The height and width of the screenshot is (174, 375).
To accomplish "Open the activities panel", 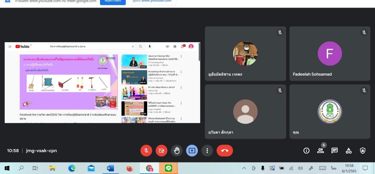I will pos(348,151).
